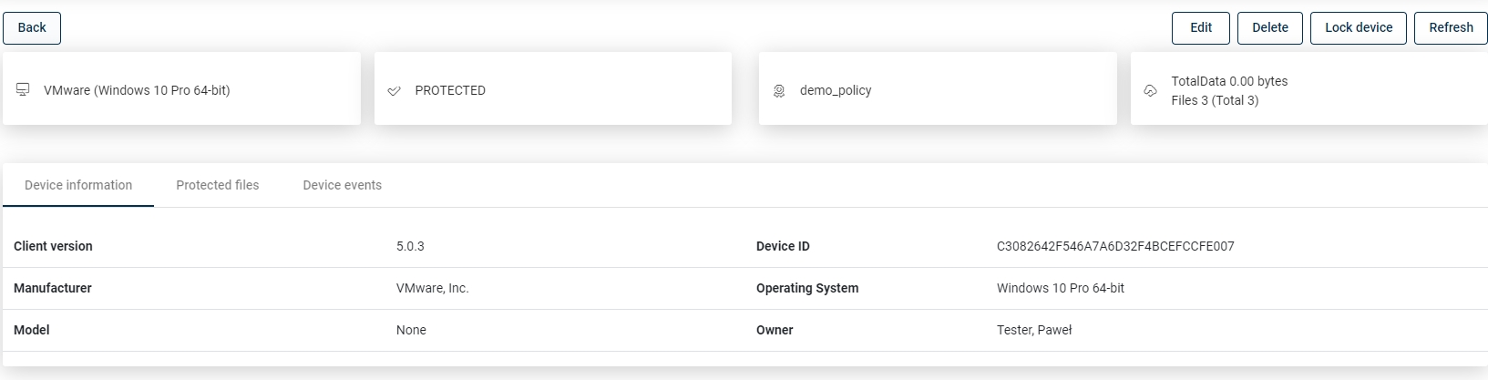Click the Files 3 (Total 3) text
1488x380 pixels.
coord(1215,100)
